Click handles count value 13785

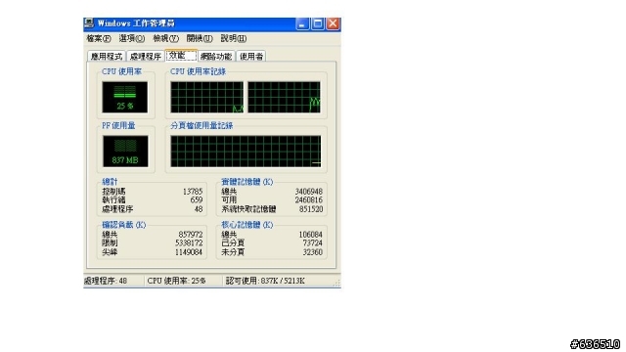[193, 192]
